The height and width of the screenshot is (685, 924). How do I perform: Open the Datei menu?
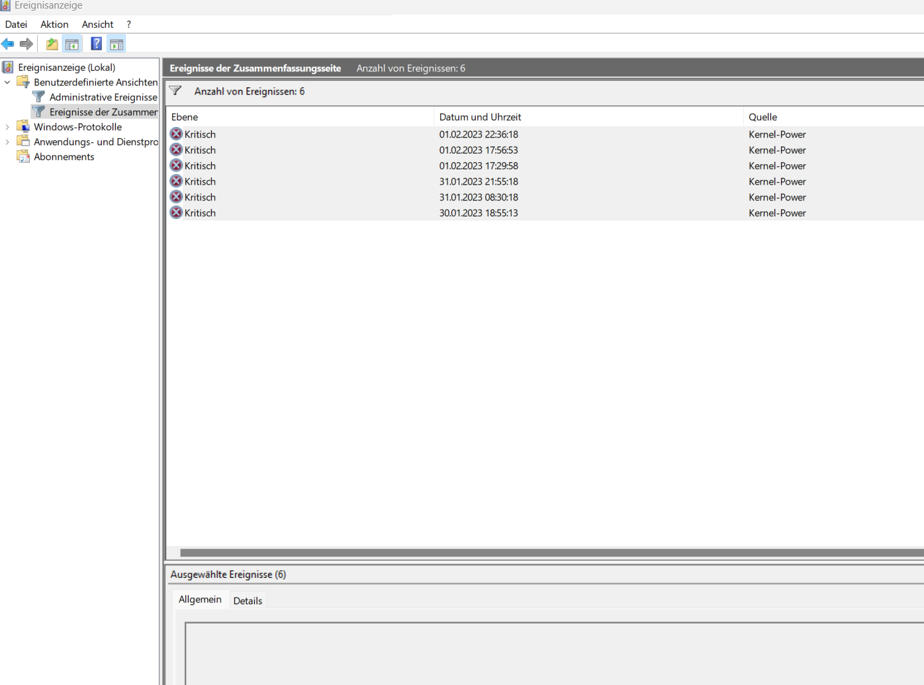coord(16,24)
